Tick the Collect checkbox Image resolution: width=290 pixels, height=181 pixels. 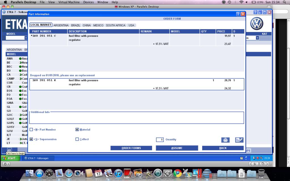point(77,139)
